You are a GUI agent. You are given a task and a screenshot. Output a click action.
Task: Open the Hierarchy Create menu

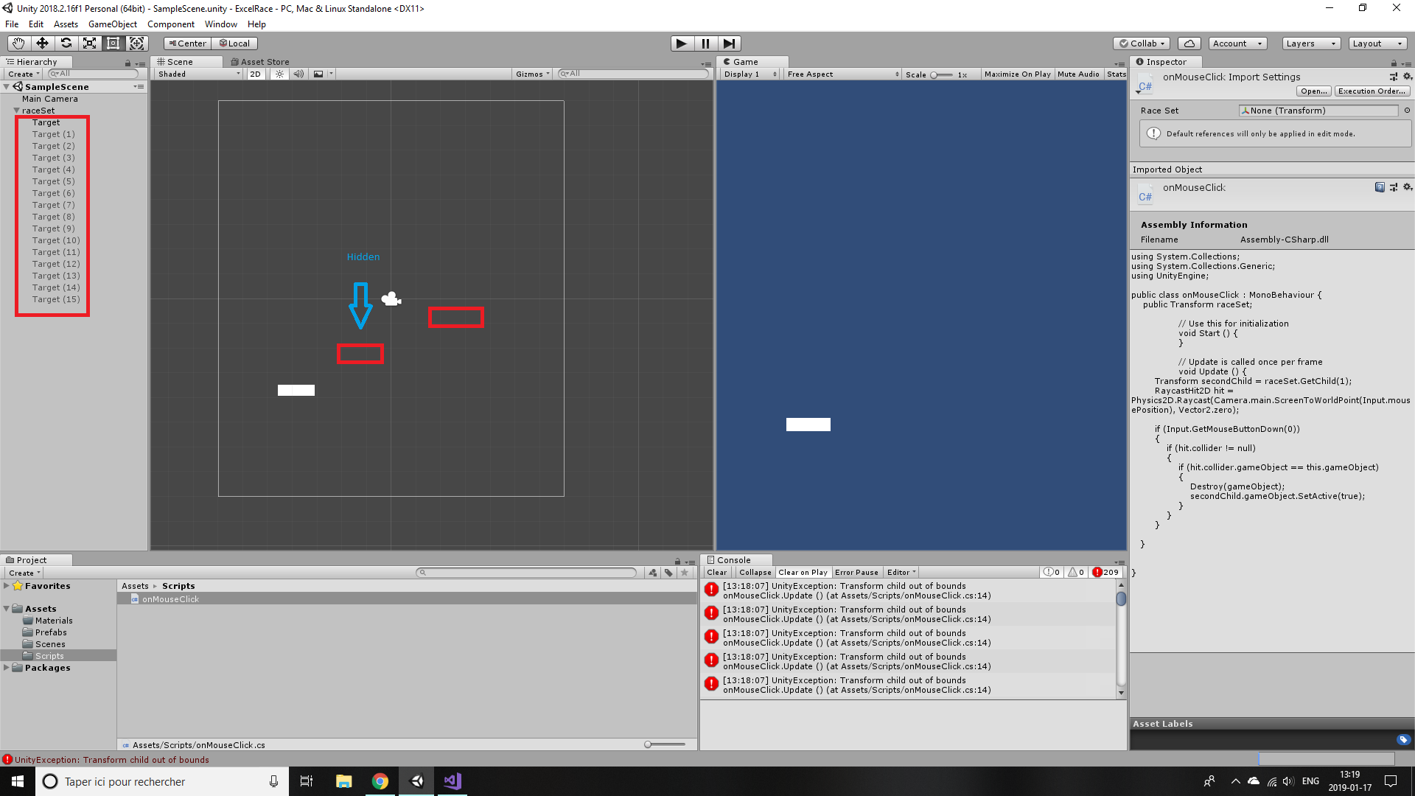click(x=24, y=74)
